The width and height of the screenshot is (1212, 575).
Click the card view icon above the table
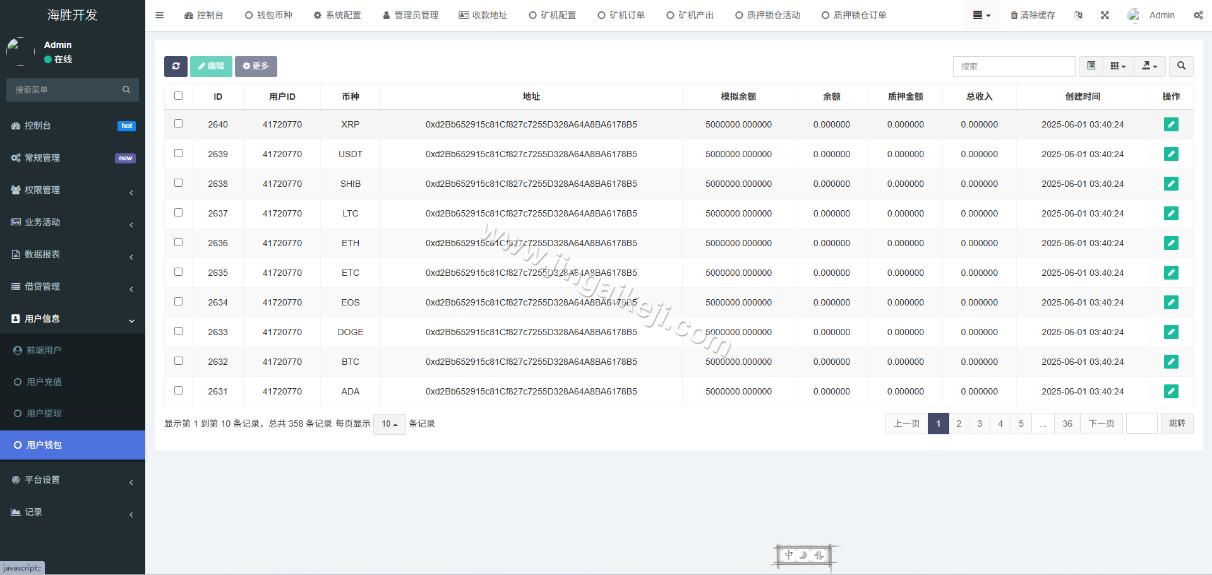(x=1090, y=66)
